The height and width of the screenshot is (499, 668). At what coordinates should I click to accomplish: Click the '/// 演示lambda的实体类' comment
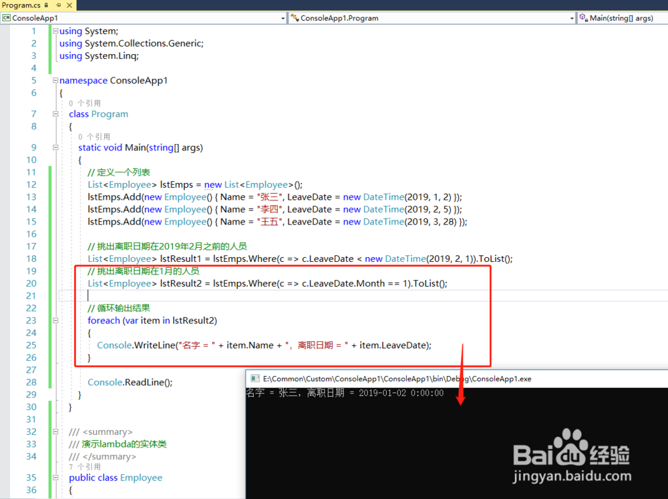tap(118, 444)
